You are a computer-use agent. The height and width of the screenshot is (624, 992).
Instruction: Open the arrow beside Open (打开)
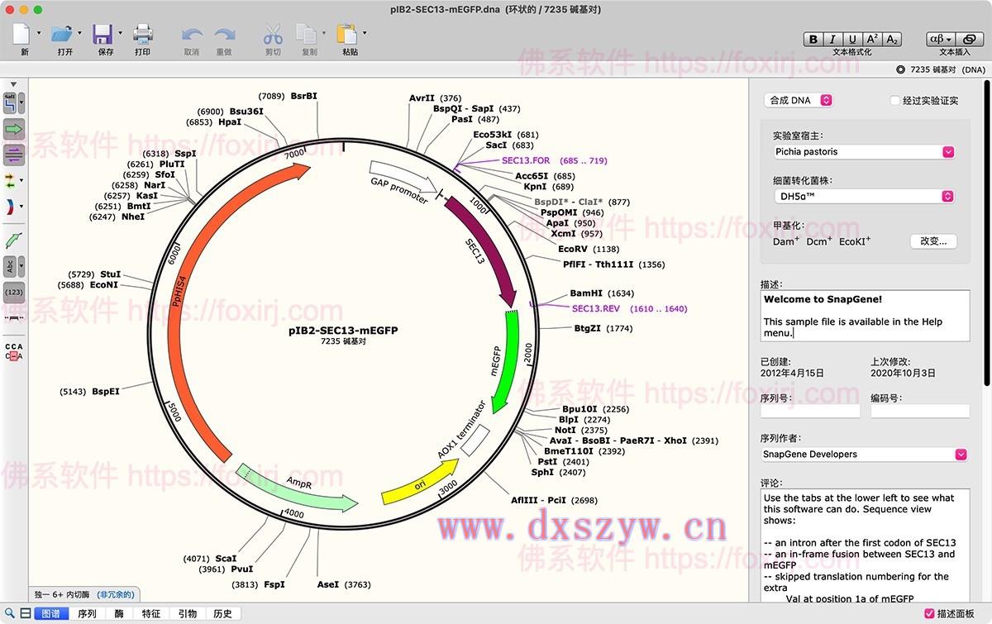[80, 34]
